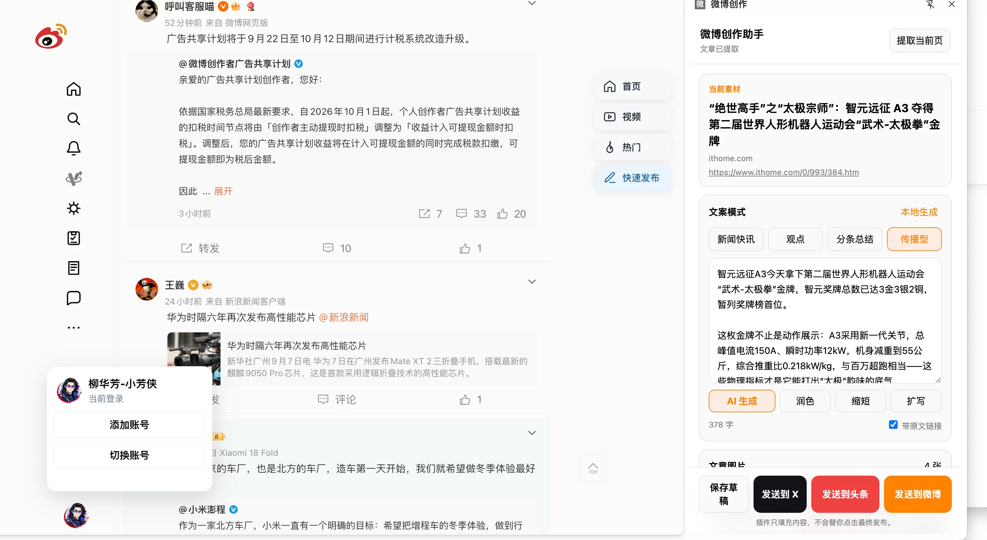Toggle the 带原文链接 checkbox

(x=893, y=425)
